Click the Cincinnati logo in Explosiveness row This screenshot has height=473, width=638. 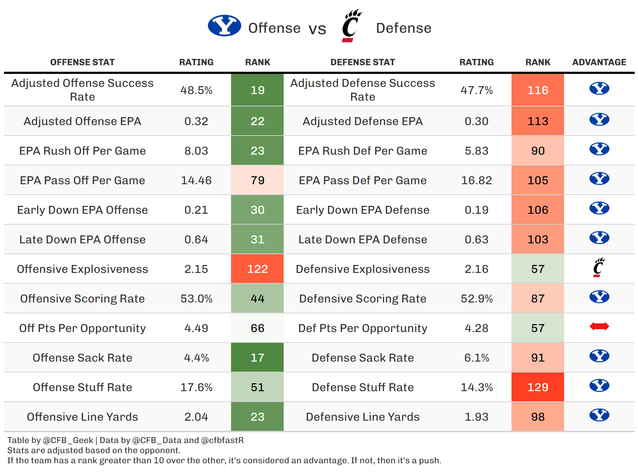pos(599,268)
